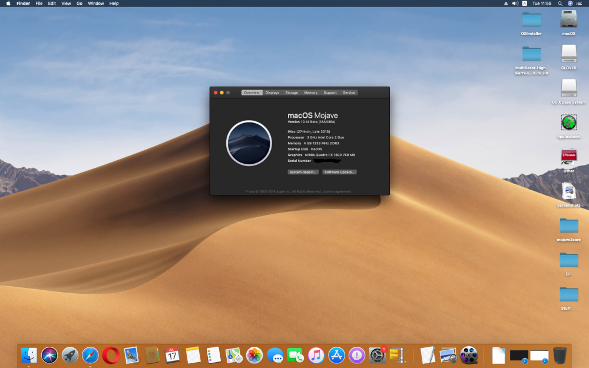Open Messages app in the Dock
The image size is (589, 368).
pos(275,355)
